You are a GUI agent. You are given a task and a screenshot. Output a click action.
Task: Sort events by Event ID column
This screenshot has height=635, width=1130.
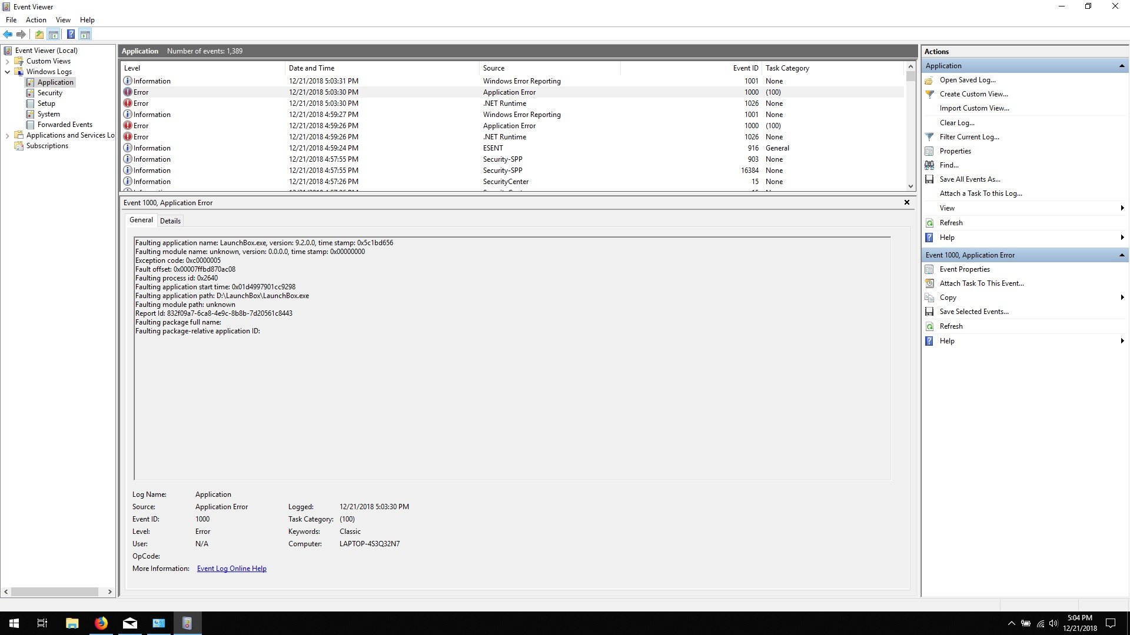[691, 68]
